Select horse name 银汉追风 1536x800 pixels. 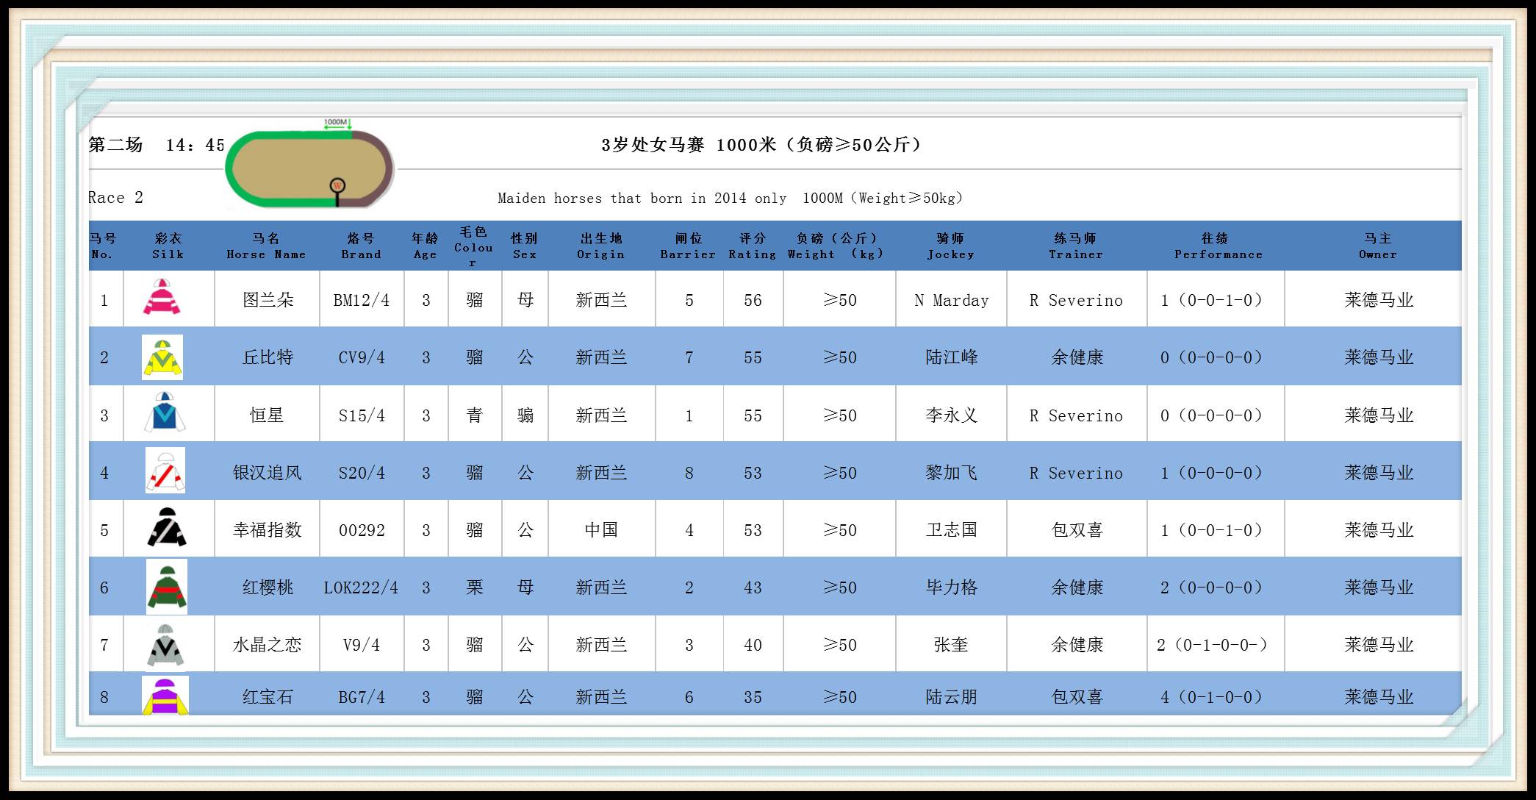268,473
